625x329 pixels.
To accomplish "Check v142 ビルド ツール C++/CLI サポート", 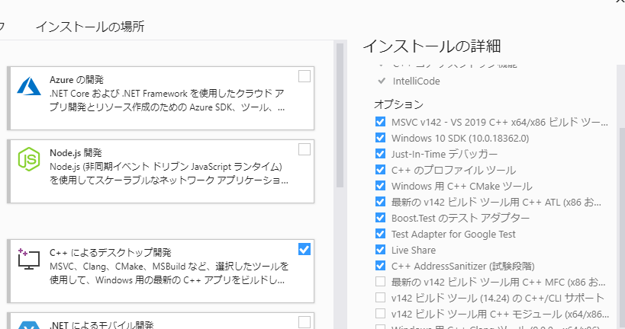I will click(380, 298).
